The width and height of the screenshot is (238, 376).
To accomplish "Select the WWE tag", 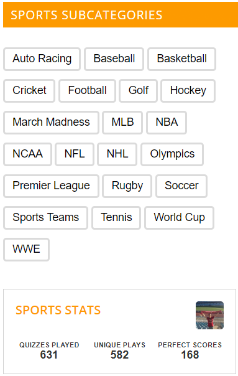I will pyautogui.click(x=26, y=250).
